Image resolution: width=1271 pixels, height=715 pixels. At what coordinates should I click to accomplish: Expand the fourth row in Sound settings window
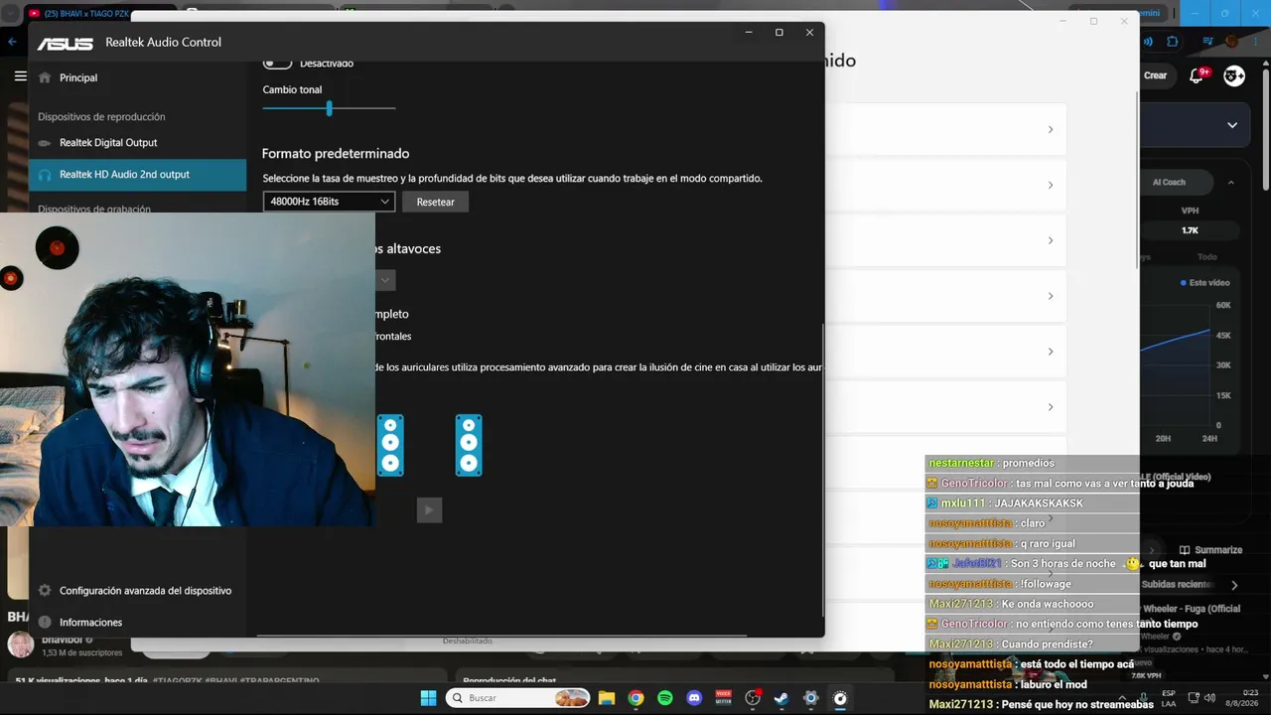tap(1051, 296)
